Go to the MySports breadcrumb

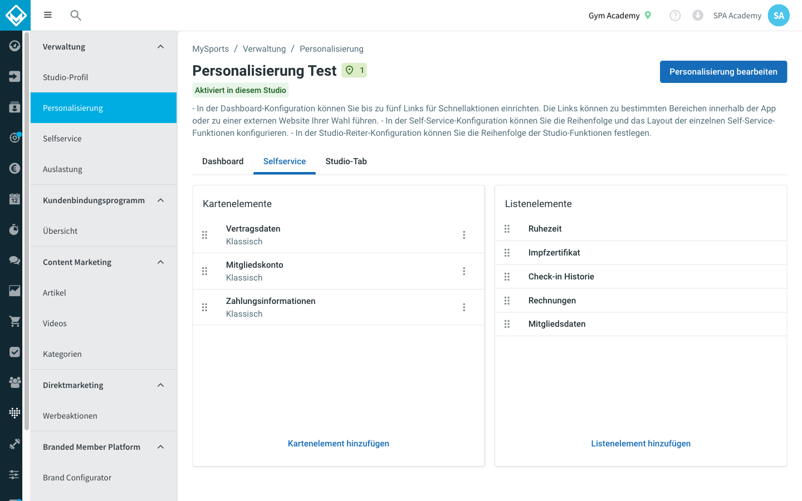[x=211, y=49]
